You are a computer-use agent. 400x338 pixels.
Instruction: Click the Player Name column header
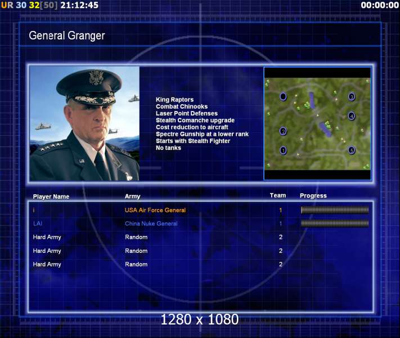(x=51, y=197)
